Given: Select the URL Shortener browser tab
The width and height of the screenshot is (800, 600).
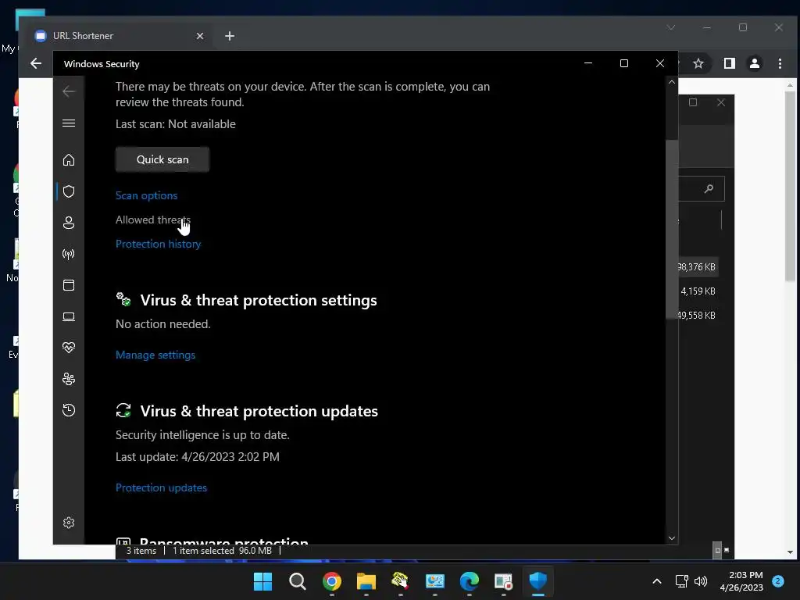Looking at the screenshot, I should coord(117,36).
